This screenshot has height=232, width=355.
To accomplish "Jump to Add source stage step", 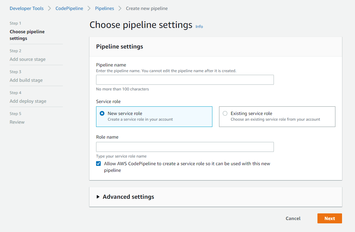I will pyautogui.click(x=28, y=59).
